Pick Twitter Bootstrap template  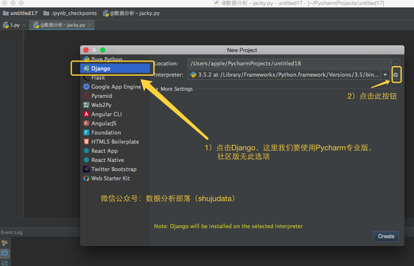coord(115,170)
